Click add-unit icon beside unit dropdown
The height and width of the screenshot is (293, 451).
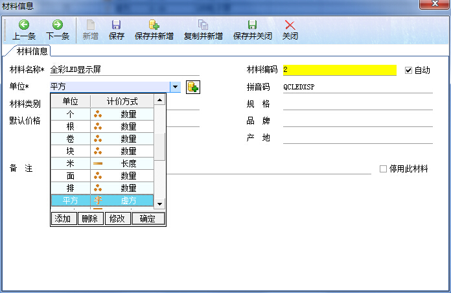(192, 87)
